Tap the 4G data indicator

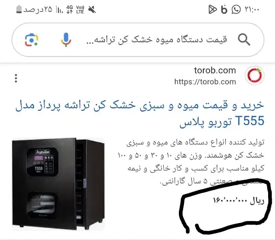click(x=69, y=10)
